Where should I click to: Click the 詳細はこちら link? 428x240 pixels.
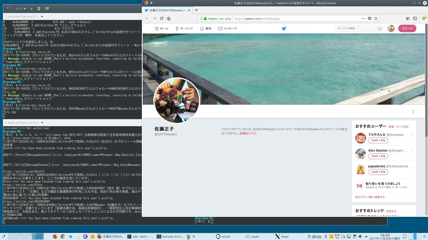(248, 133)
